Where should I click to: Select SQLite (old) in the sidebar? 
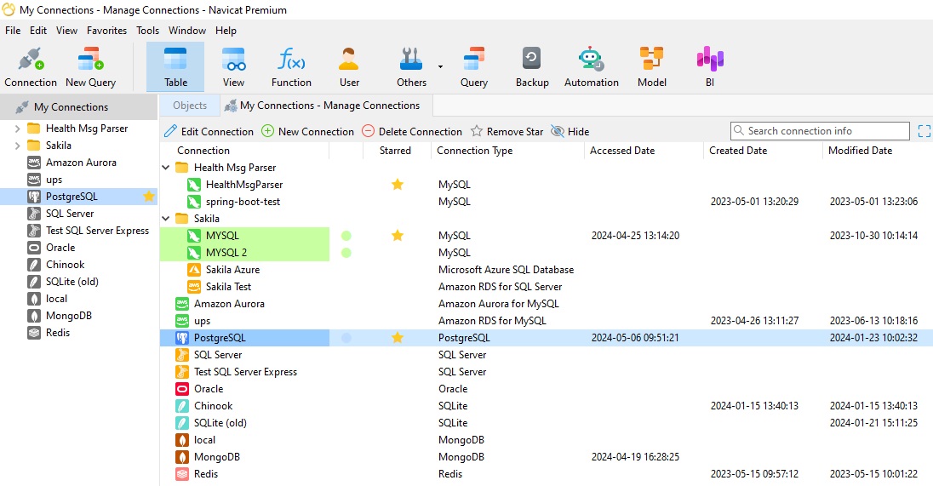click(x=78, y=282)
